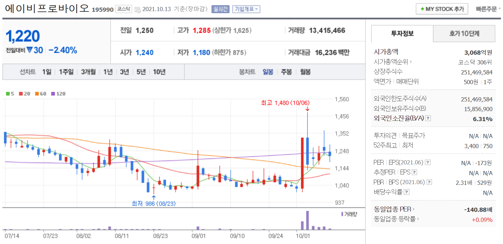503x244 pixels.
Task: Click the 09/01 date label on chart axis
Action: pyautogui.click(x=198, y=236)
